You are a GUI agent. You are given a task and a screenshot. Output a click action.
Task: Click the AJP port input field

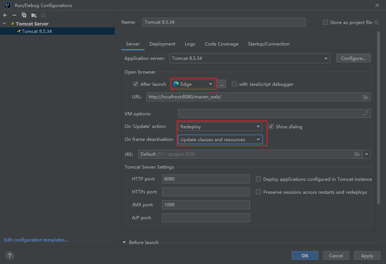[206, 218]
